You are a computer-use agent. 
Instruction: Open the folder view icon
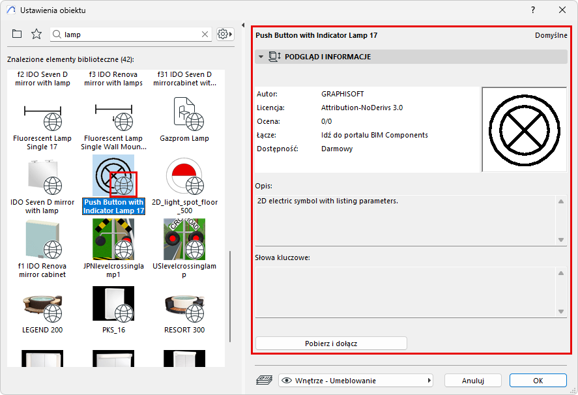[17, 35]
